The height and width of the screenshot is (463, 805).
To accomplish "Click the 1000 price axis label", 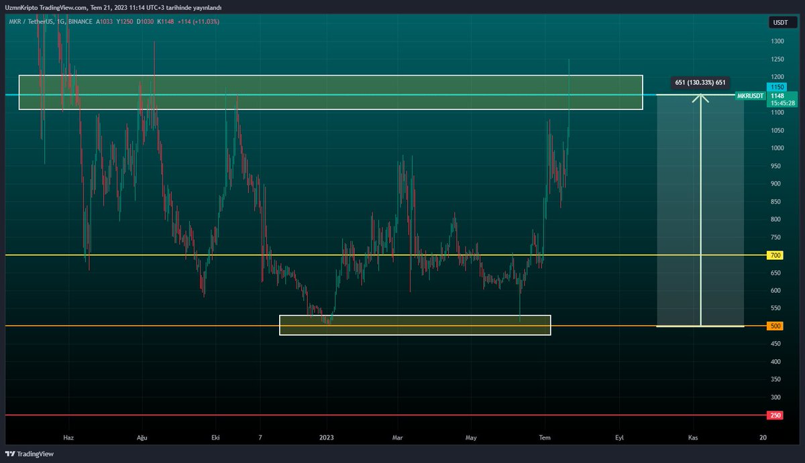I will [777, 148].
